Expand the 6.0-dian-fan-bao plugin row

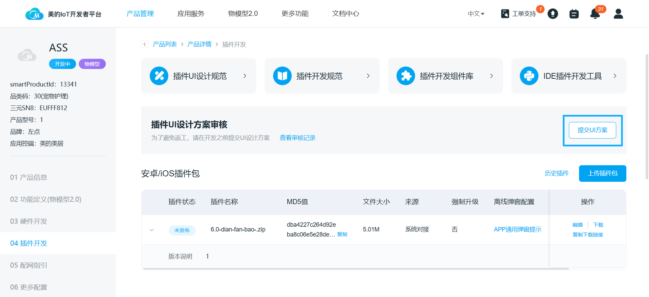point(152,230)
